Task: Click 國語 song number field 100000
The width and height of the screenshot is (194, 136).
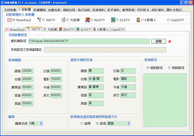Action: (27, 71)
